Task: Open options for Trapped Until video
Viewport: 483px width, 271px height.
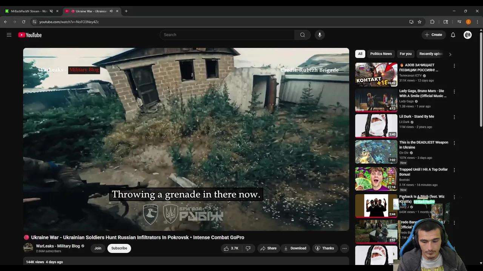Action: 454,170
